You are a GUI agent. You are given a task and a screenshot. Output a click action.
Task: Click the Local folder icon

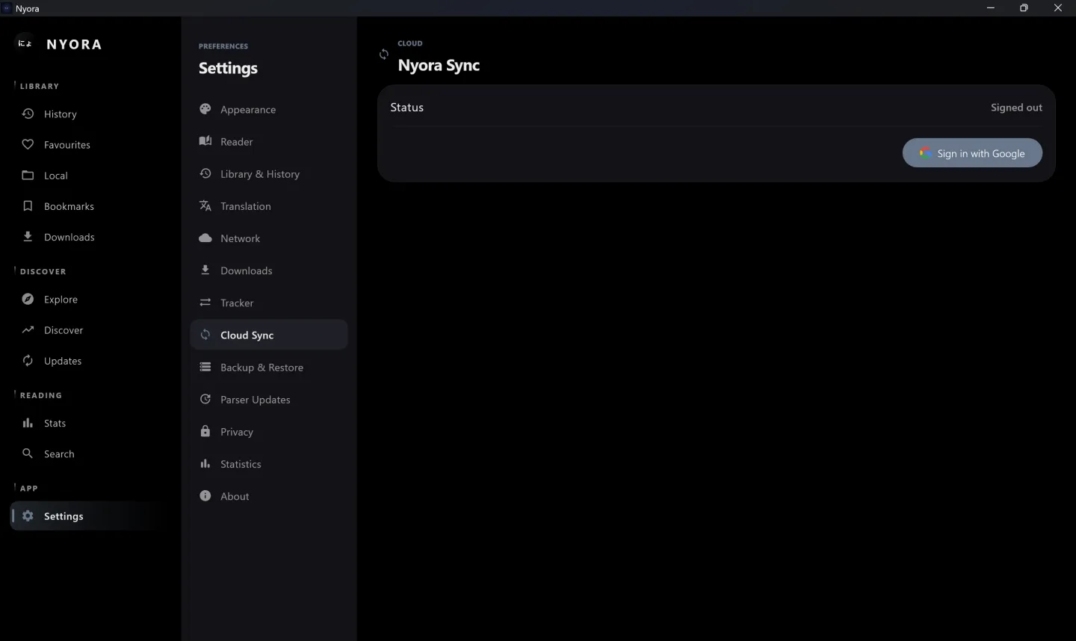click(x=28, y=175)
